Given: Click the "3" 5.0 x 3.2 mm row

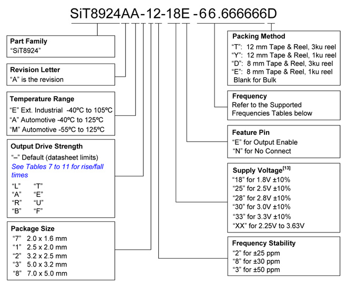Looking at the screenshot, I should (40, 264).
